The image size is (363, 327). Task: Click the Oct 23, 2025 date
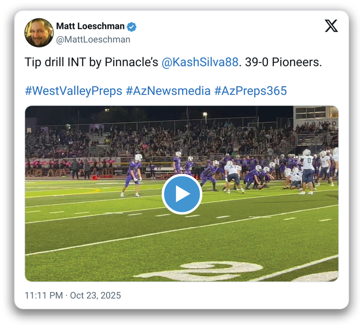tap(95, 295)
